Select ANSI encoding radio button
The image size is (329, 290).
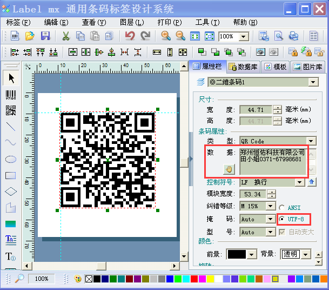pyautogui.click(x=282, y=208)
